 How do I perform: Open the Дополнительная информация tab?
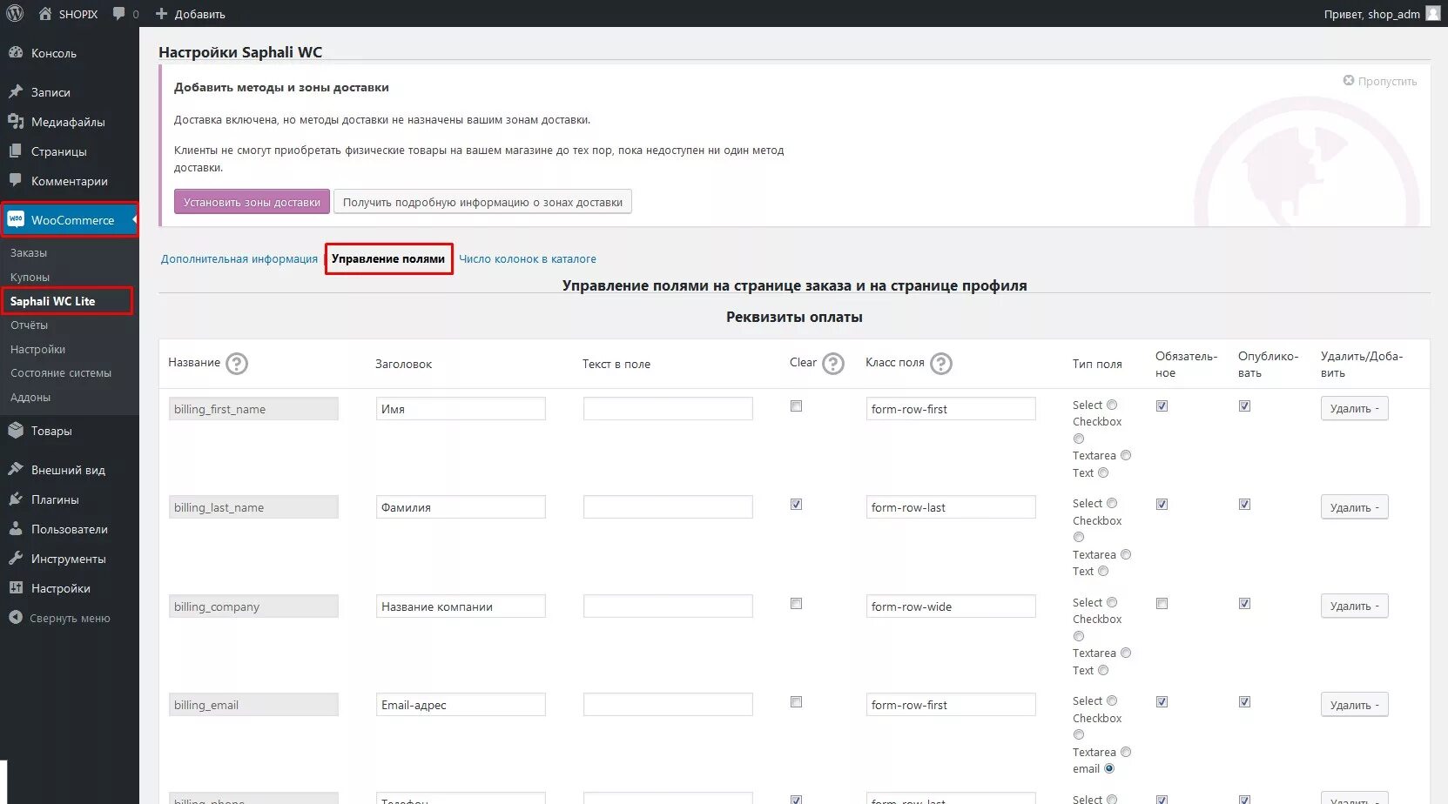[239, 258]
